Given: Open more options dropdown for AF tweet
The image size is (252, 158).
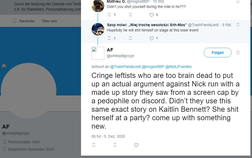Looking at the screenshot, I should pos(238,53).
